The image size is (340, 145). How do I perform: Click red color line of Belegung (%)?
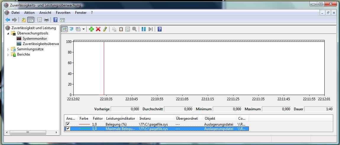pos(84,124)
